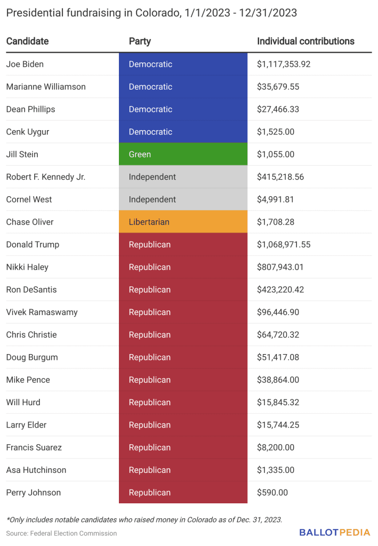
Task: Select Nikki Haley's contribution amount $807,943.01
Action: coord(280,267)
